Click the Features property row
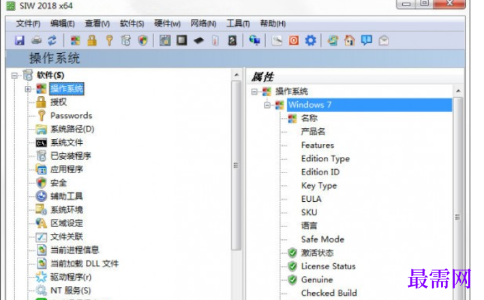This screenshot has width=484, height=300. (318, 145)
